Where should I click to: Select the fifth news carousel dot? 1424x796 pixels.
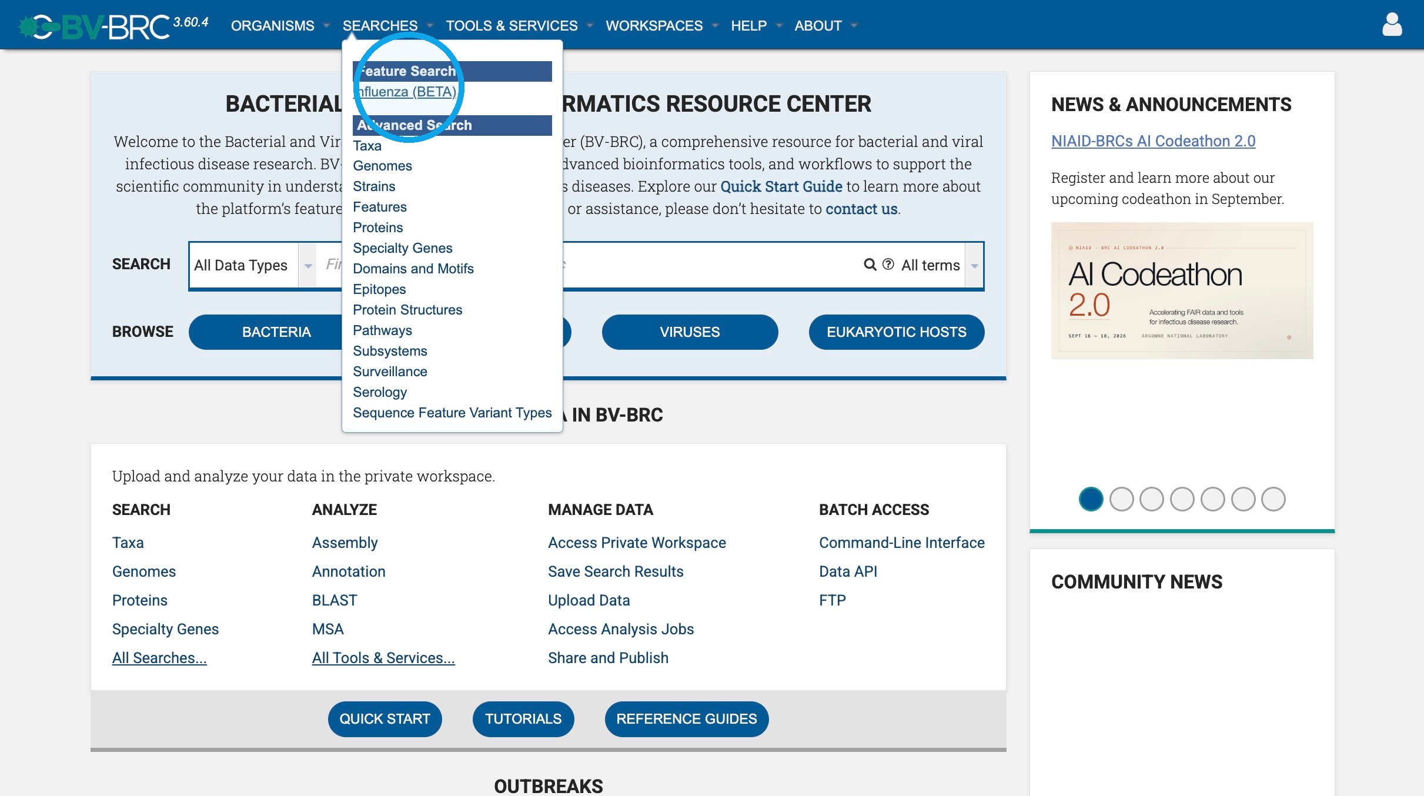[x=1212, y=499]
